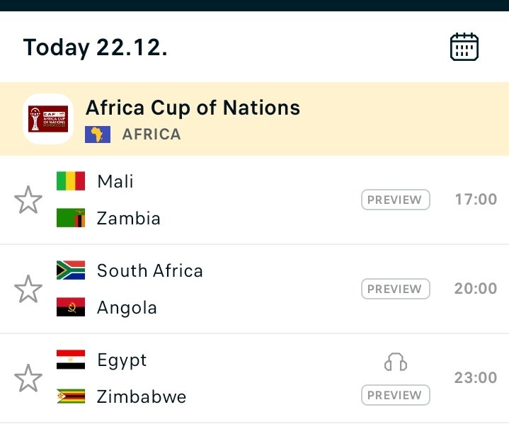Open the Africa Cup of Nations league title
The image size is (509, 429).
193,108
